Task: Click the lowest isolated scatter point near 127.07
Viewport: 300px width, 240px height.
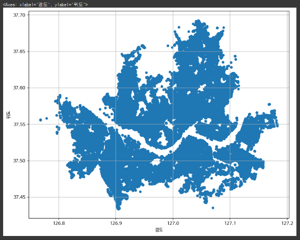Action: (213, 208)
